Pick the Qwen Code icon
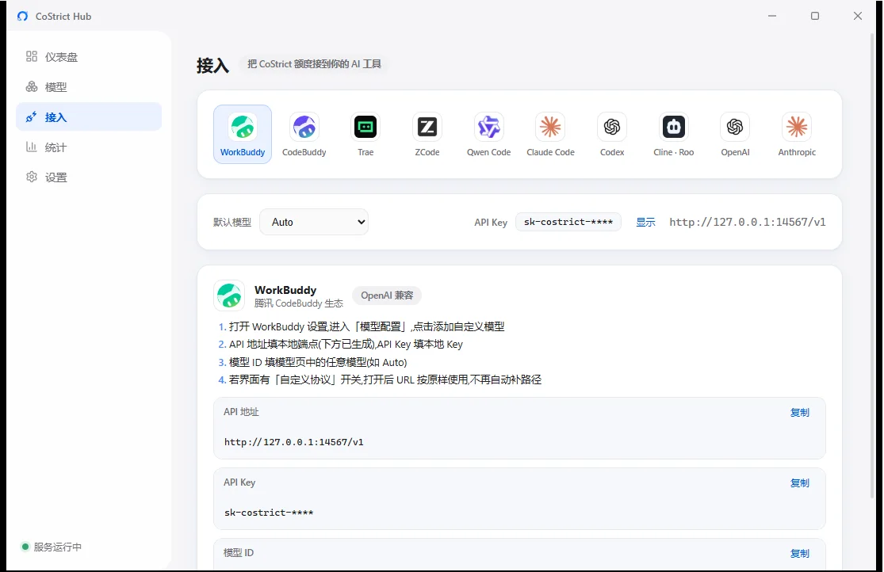The image size is (884, 572). (x=489, y=134)
